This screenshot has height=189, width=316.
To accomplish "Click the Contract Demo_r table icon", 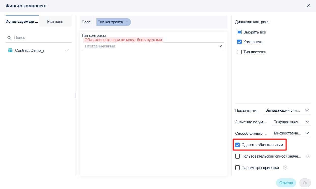I will click(x=10, y=50).
